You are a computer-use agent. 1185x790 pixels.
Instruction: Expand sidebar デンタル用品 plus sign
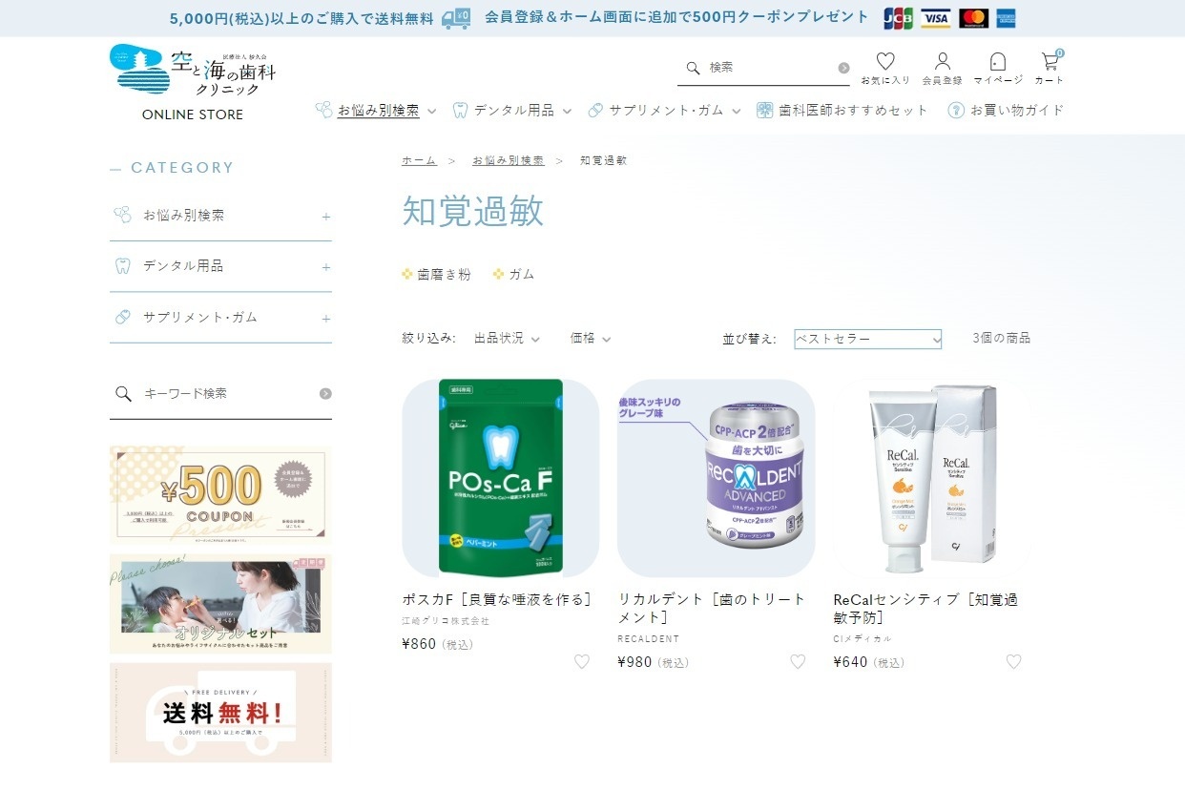click(x=326, y=267)
